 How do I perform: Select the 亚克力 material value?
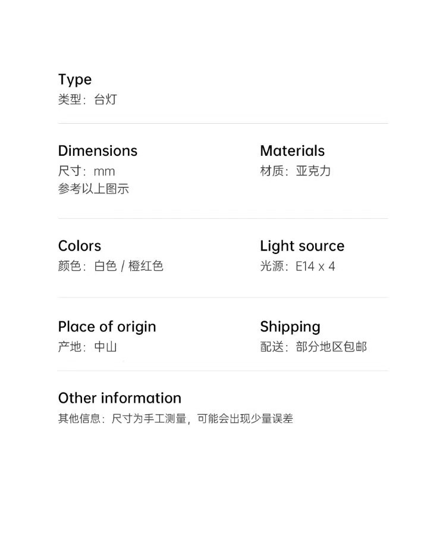click(313, 171)
